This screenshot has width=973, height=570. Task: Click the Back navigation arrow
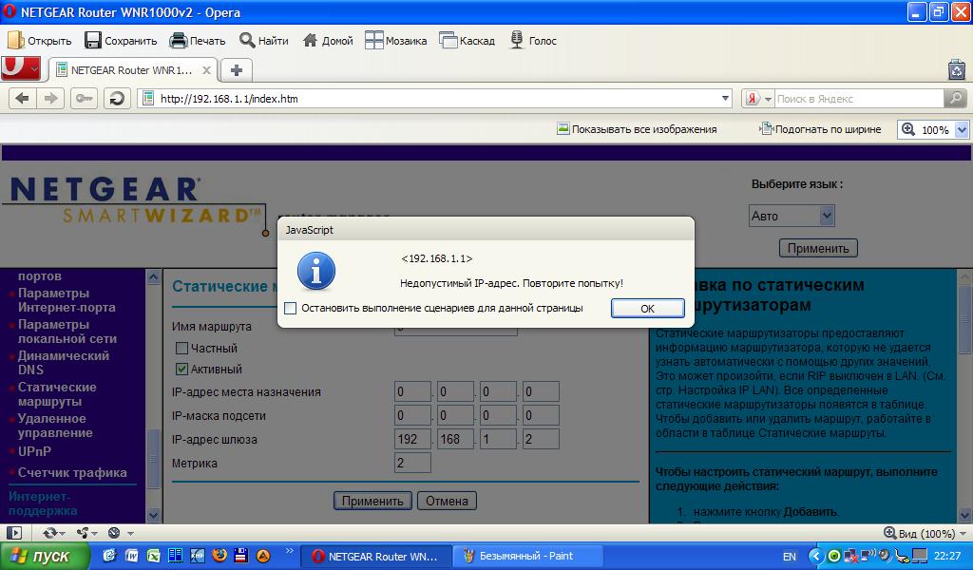coord(22,98)
